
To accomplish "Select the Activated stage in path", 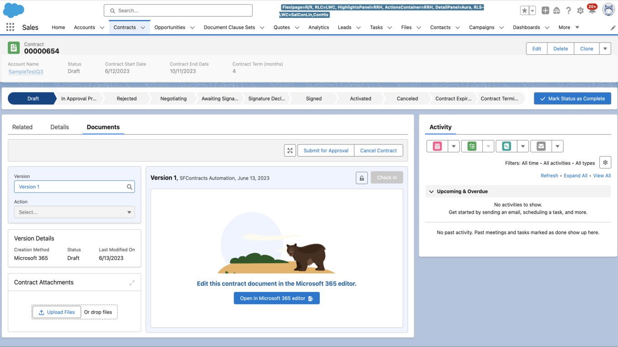I will point(361,98).
